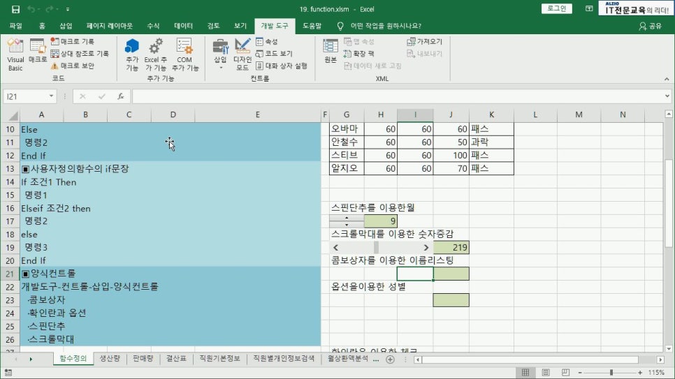Open 매크로 보안 settings
Image resolution: width=675 pixels, height=379 pixels.
click(x=73, y=66)
